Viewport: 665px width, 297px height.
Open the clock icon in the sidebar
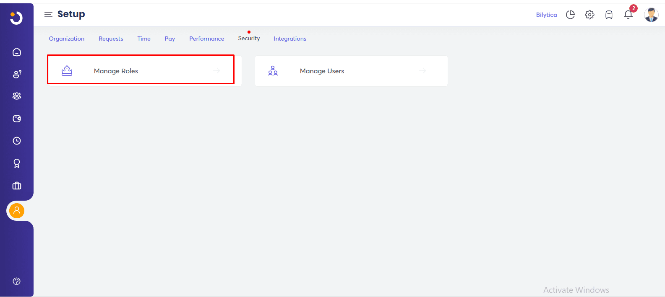[x=17, y=141]
